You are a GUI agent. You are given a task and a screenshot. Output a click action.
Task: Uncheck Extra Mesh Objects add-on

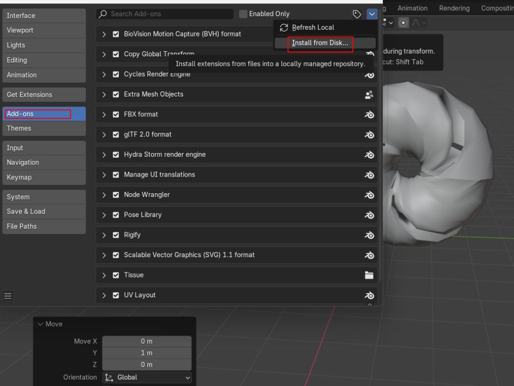(x=116, y=94)
